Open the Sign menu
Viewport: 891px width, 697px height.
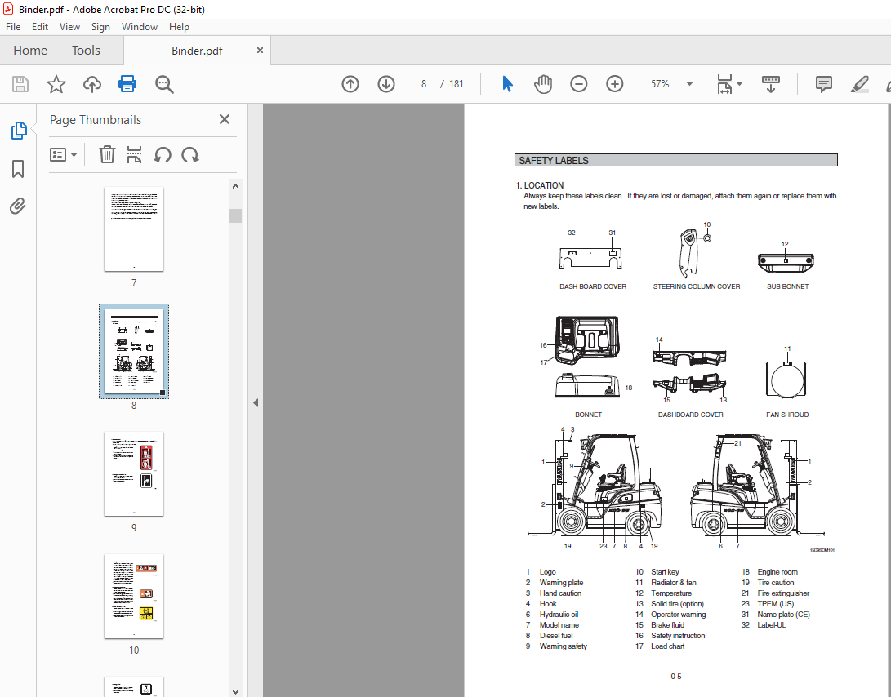tap(100, 27)
